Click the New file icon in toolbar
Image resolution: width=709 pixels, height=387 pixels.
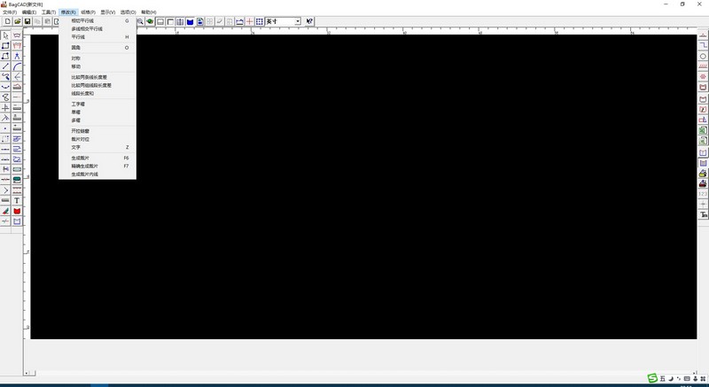(x=7, y=21)
